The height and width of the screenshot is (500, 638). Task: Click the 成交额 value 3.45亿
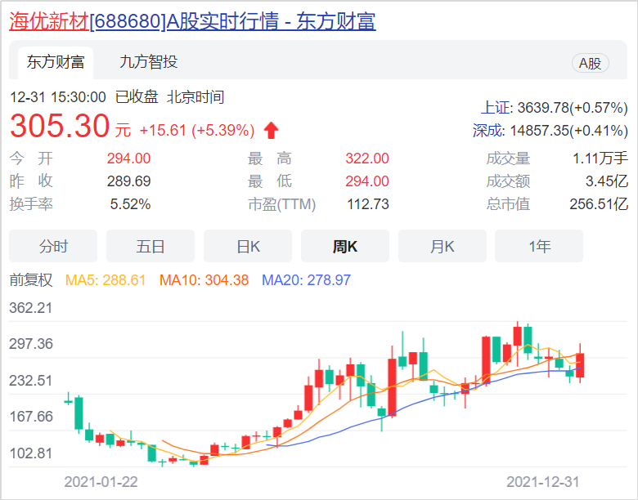(x=607, y=181)
